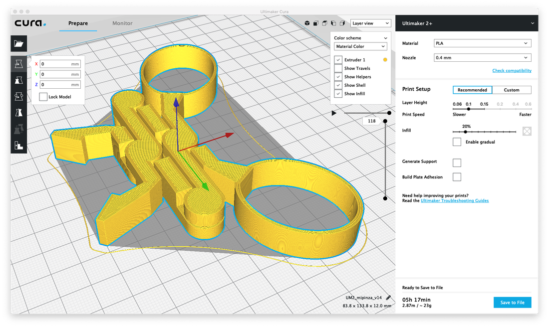Switch to the Prepare tab

[x=78, y=23]
